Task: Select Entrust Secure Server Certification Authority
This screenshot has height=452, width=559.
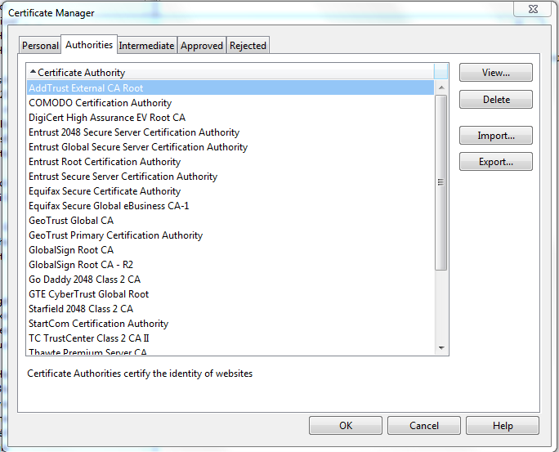Action: 230,177
